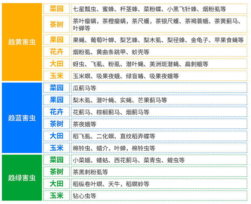The width and height of the screenshot is (251, 204).
Task: Select the orange 菜园 label cell
Action: pyautogui.click(x=56, y=9)
